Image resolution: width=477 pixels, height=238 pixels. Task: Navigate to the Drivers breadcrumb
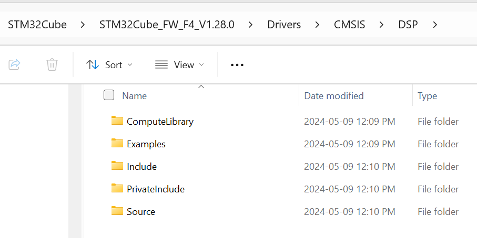point(284,25)
